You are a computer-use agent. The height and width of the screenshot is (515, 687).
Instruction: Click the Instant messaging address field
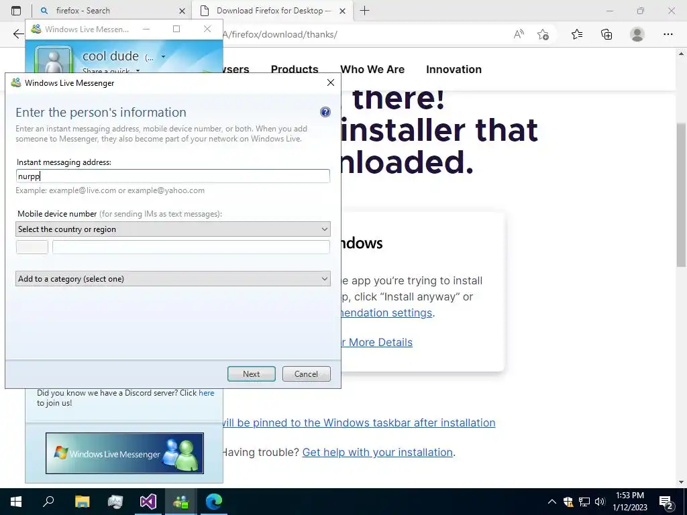[173, 176]
